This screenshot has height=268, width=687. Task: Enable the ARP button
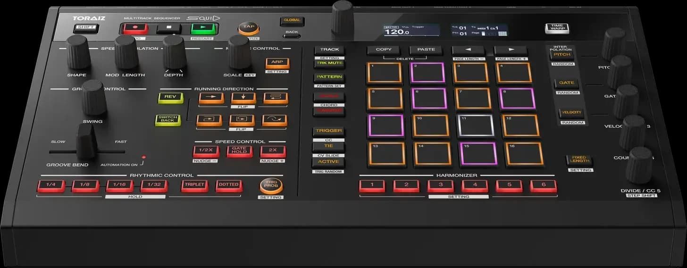(277, 63)
